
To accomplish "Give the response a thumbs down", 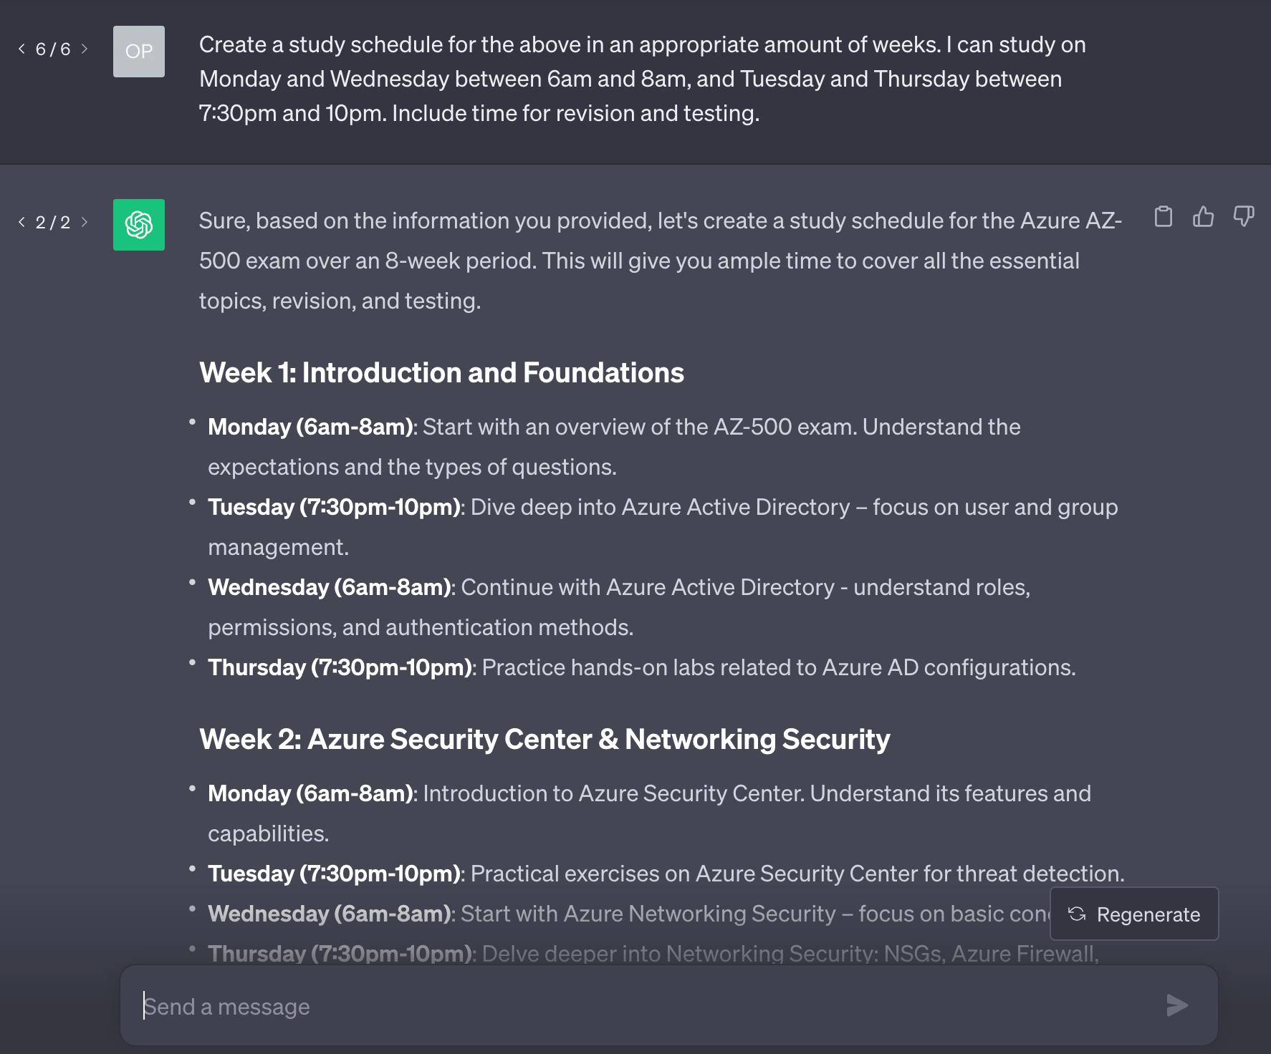I will 1244,216.
